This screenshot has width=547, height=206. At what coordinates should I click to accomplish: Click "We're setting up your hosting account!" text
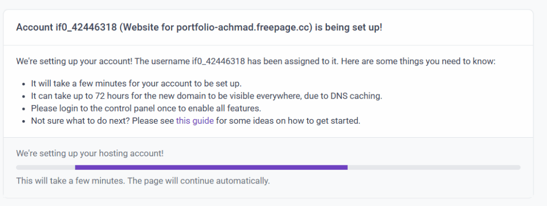(x=90, y=153)
